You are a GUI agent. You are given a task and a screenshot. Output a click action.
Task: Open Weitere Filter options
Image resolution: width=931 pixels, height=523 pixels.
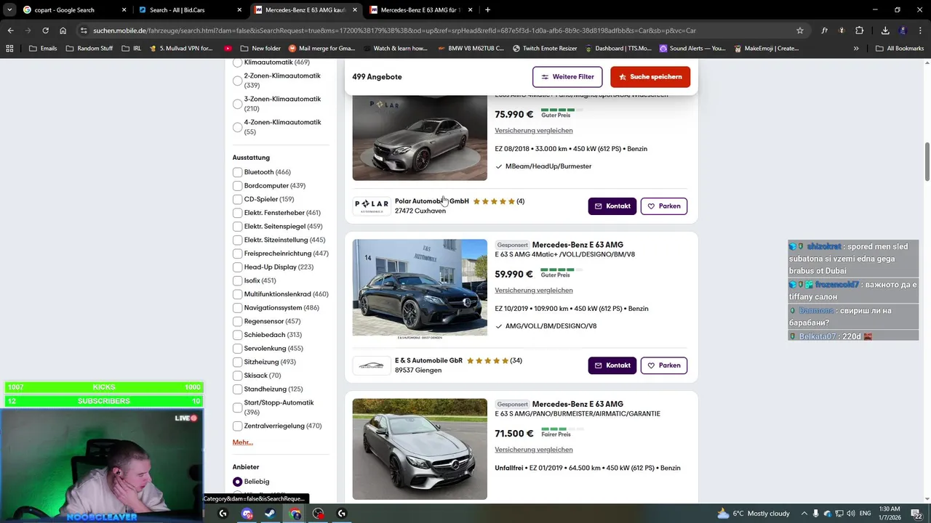point(567,77)
